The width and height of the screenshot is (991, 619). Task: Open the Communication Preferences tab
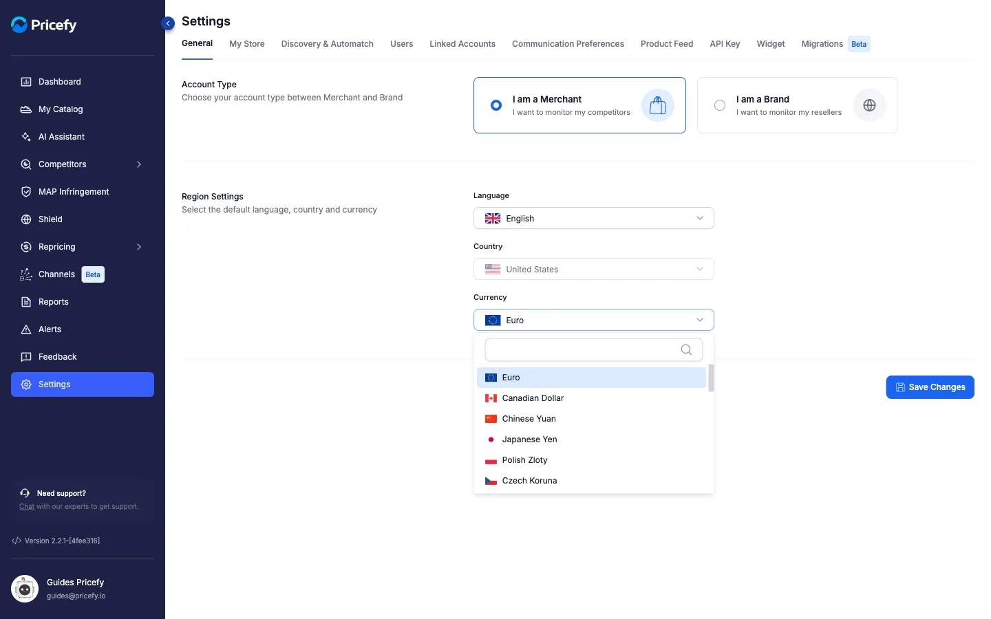coord(568,44)
